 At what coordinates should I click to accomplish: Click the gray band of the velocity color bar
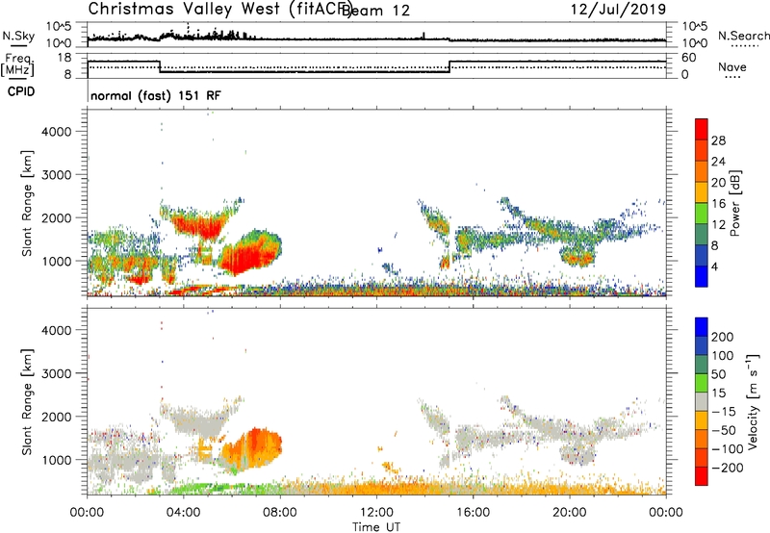(702, 401)
